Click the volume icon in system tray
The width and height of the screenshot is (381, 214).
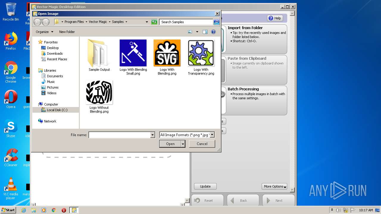338,210
